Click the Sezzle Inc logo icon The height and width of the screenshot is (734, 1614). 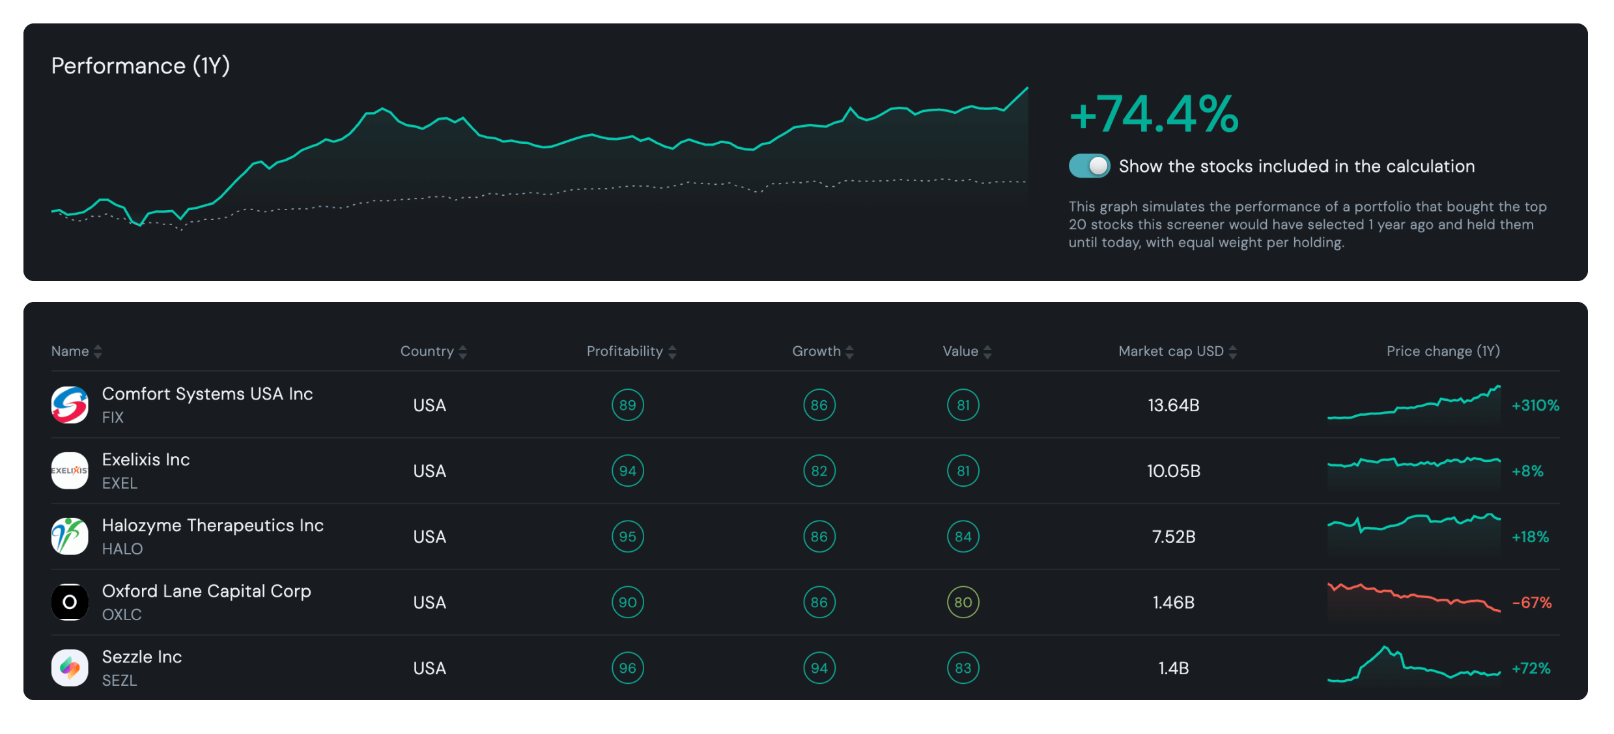click(x=70, y=668)
